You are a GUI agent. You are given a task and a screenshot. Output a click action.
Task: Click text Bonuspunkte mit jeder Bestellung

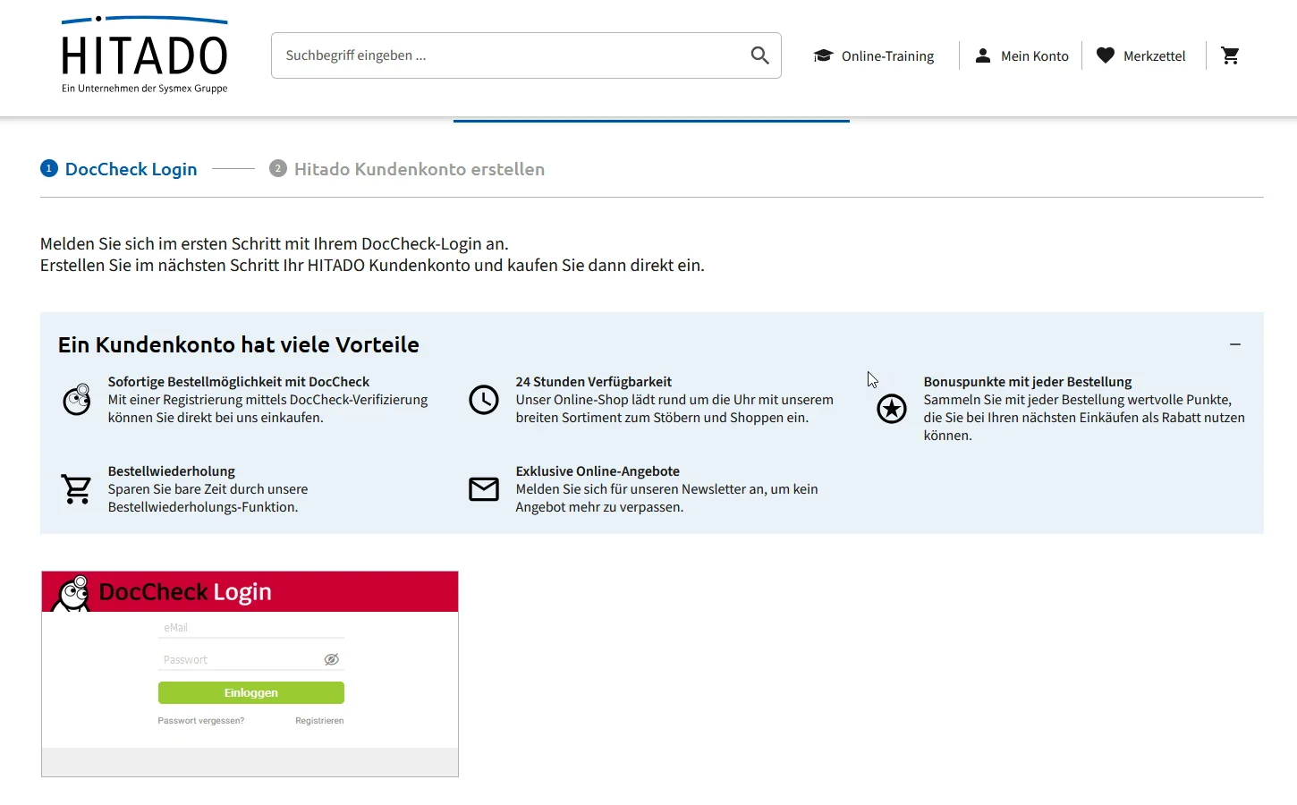click(1028, 382)
